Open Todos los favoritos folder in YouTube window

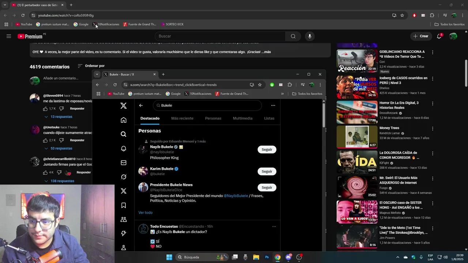[x=449, y=24]
